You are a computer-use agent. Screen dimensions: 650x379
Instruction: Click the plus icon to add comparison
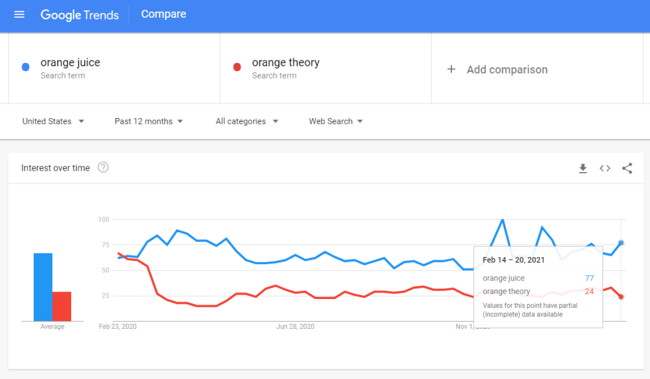(451, 69)
